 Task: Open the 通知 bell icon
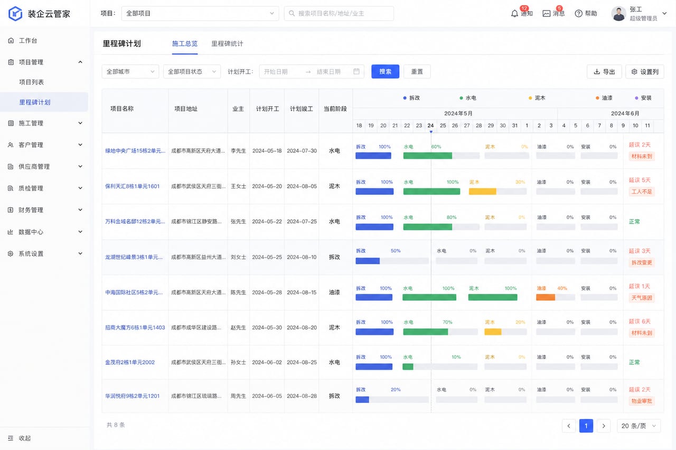click(x=514, y=14)
